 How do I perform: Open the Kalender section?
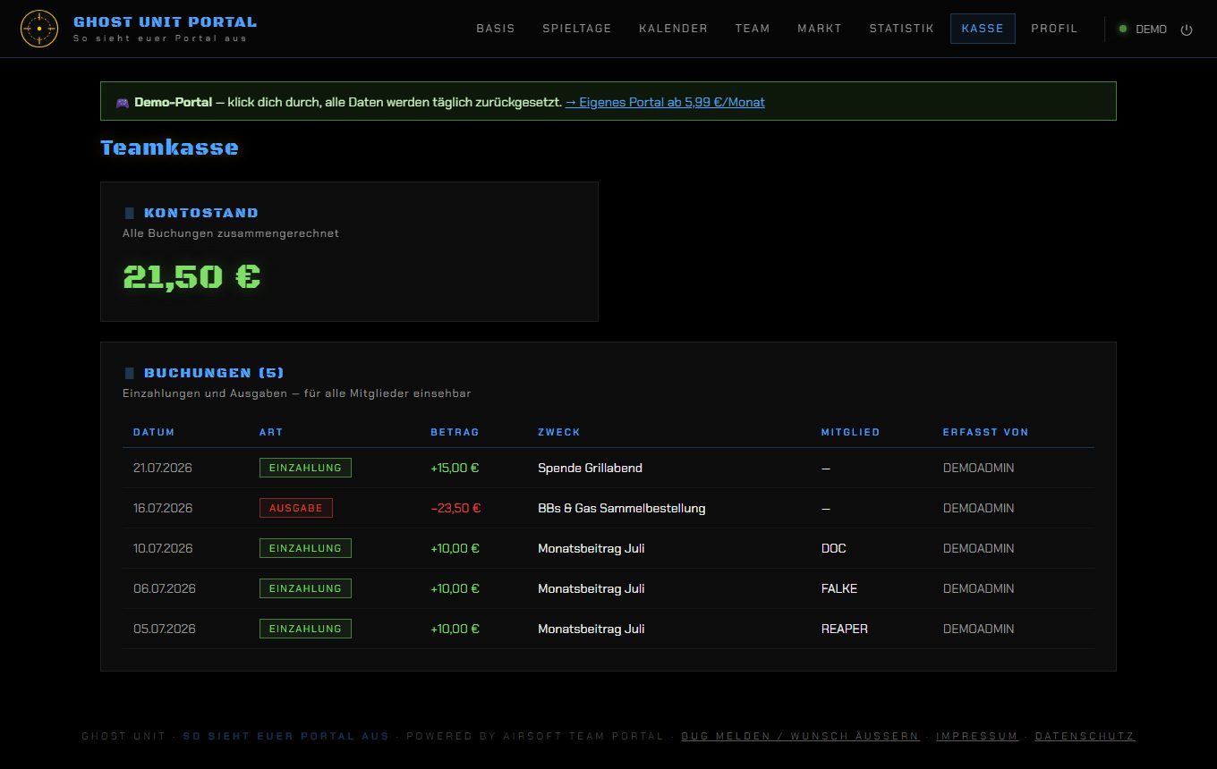click(x=674, y=29)
